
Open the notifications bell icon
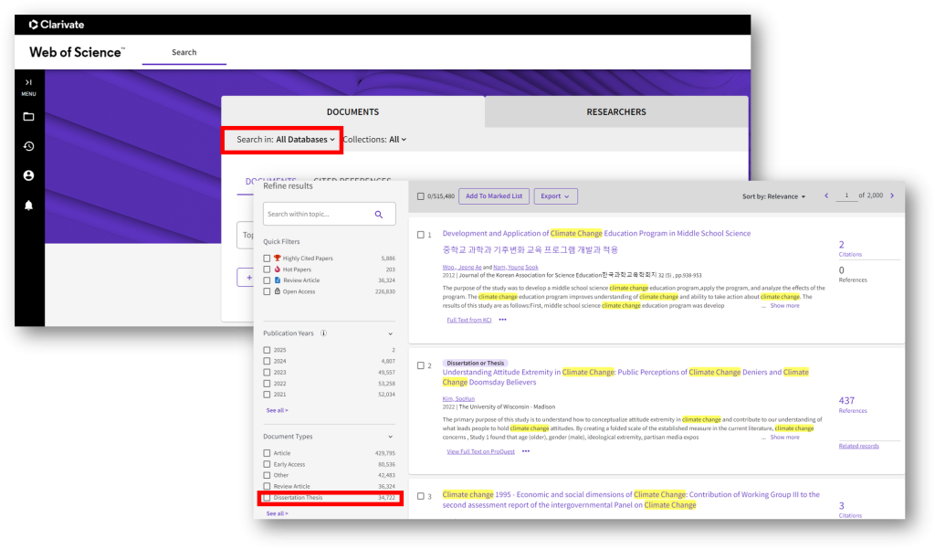pyautogui.click(x=28, y=206)
